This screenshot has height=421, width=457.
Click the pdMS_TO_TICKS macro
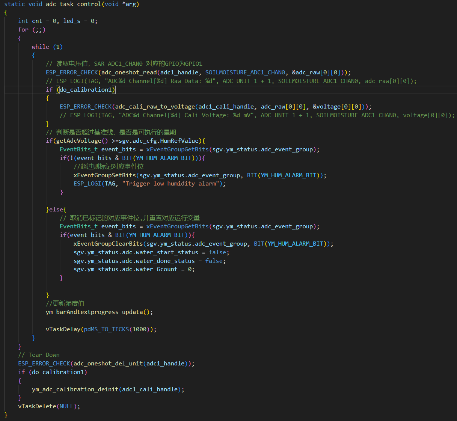click(106, 329)
